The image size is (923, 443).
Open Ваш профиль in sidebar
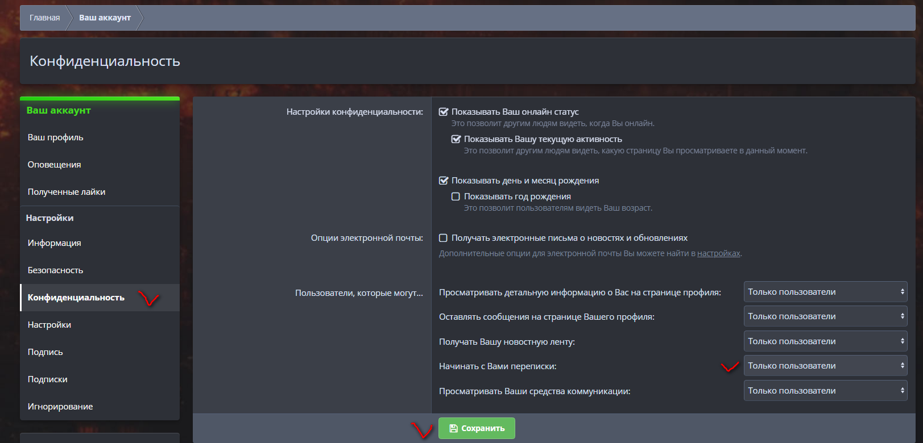pos(56,137)
